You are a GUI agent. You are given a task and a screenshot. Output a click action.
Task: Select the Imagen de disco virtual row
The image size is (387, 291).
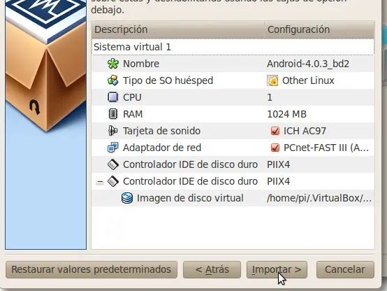(233, 198)
